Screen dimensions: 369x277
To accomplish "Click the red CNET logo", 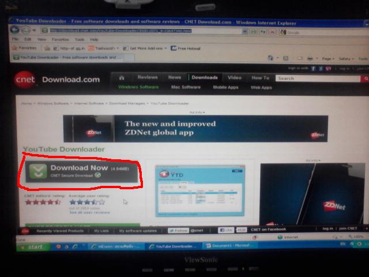I will coord(25,80).
